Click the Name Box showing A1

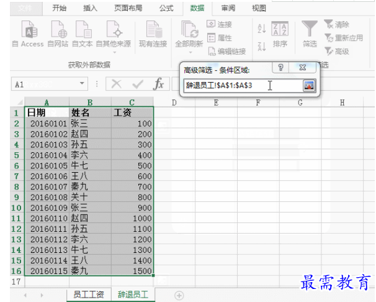point(45,84)
